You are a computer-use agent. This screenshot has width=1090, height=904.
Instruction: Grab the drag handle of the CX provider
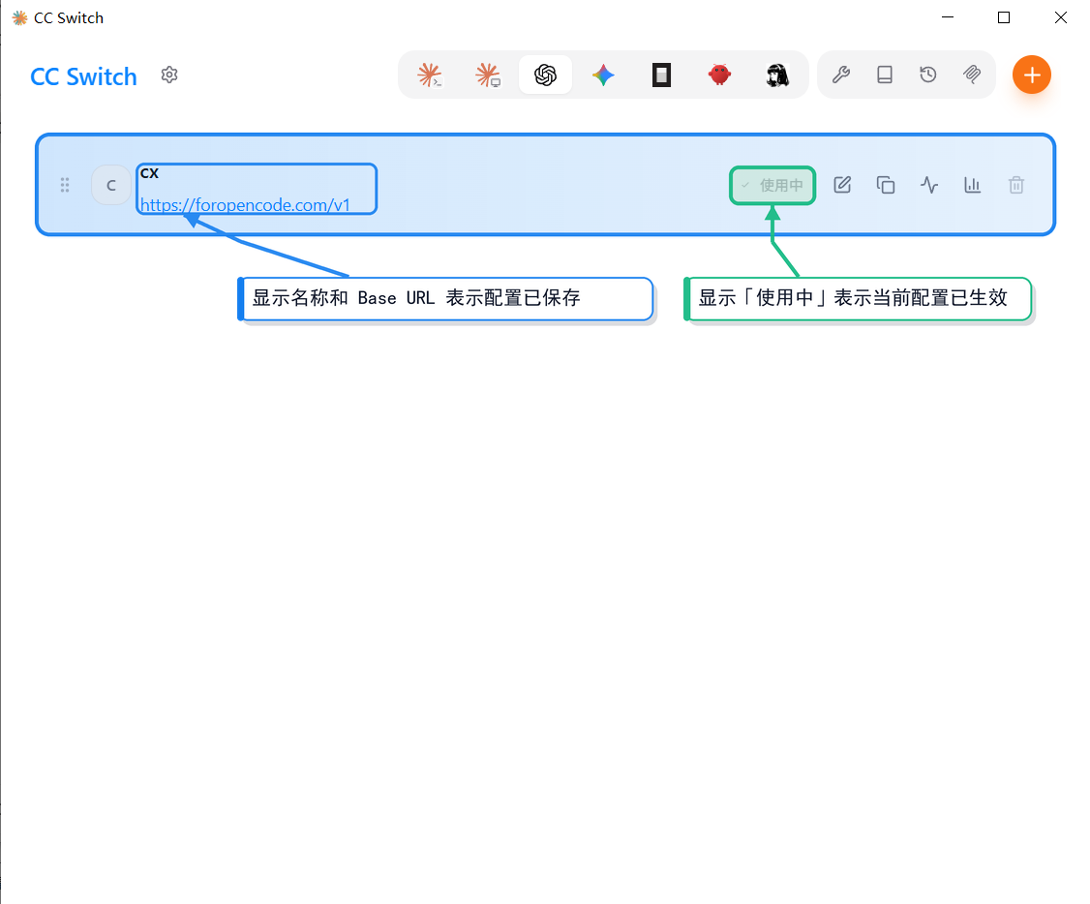pos(65,185)
